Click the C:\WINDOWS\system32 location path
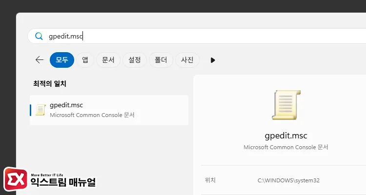The height and width of the screenshot is (195, 366). pyautogui.click(x=288, y=180)
